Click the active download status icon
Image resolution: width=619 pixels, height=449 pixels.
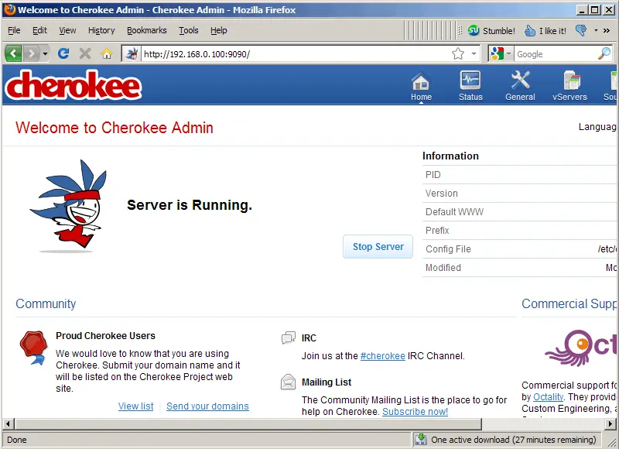421,439
